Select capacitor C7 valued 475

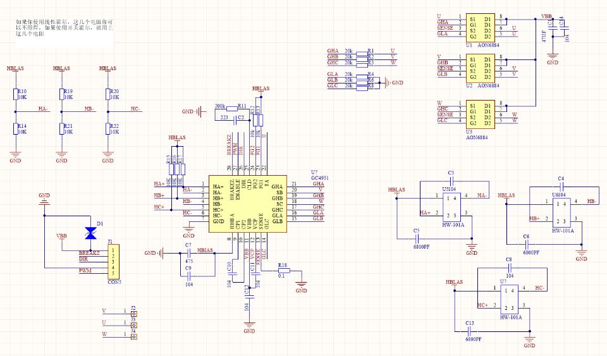point(188,253)
